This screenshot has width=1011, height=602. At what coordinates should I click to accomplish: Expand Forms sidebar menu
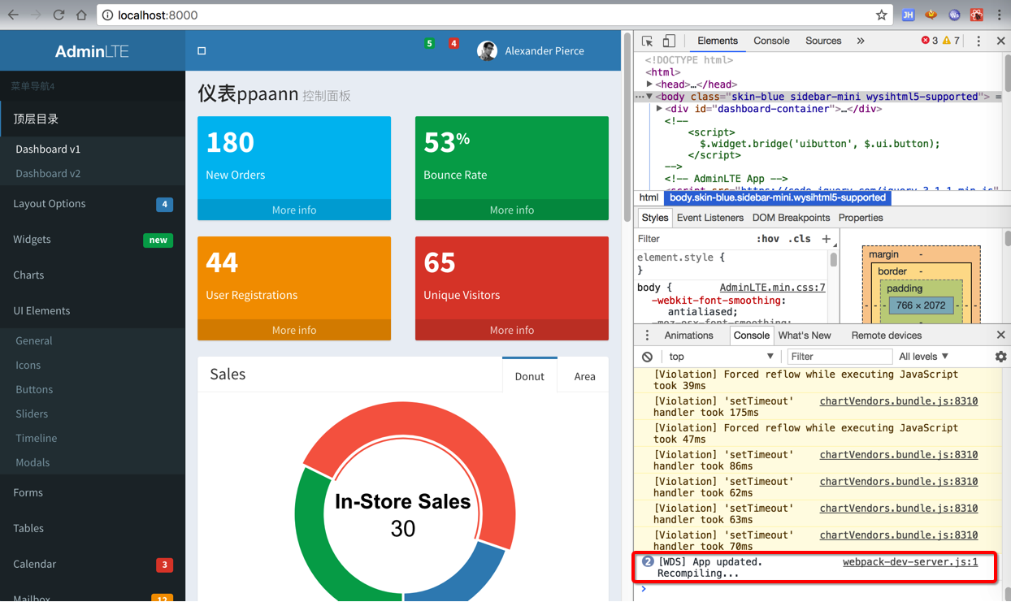coord(93,493)
